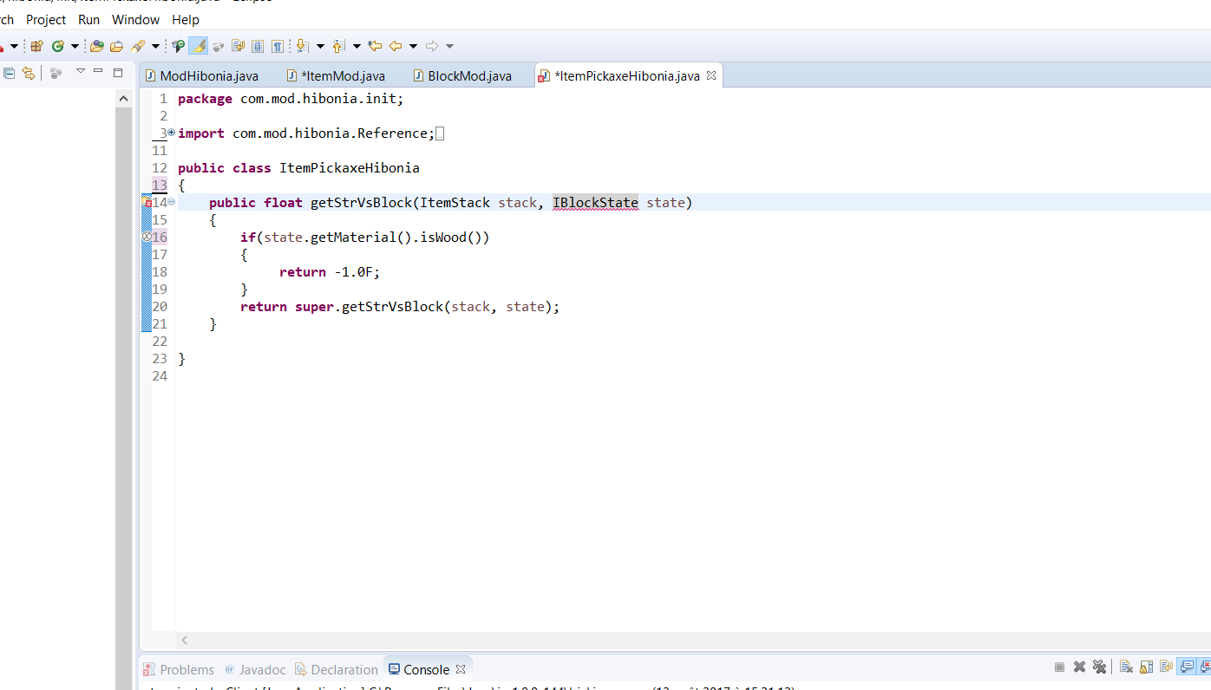
Task: Click the grayed Toggle Breadcrumb icon
Action: (219, 46)
